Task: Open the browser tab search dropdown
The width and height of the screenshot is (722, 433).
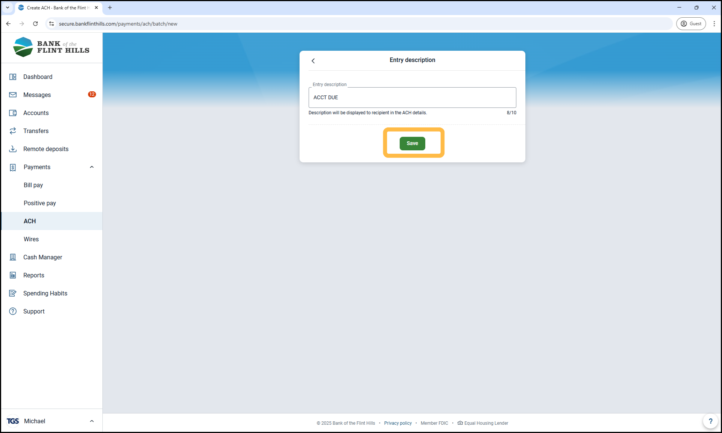Action: pyautogui.click(x=8, y=8)
